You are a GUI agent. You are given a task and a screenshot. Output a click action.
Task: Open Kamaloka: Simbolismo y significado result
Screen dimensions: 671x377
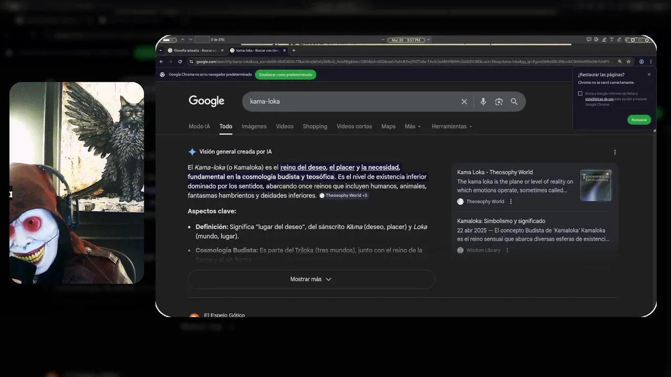pos(501,221)
